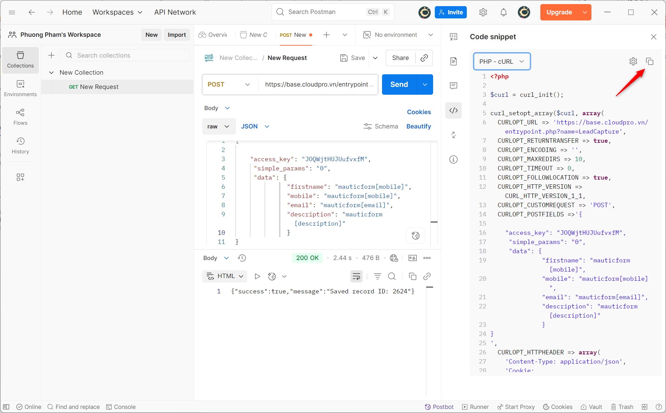Screen dimensions: 666x413
Task: Copy request link icon next to Share
Action: click(424, 58)
